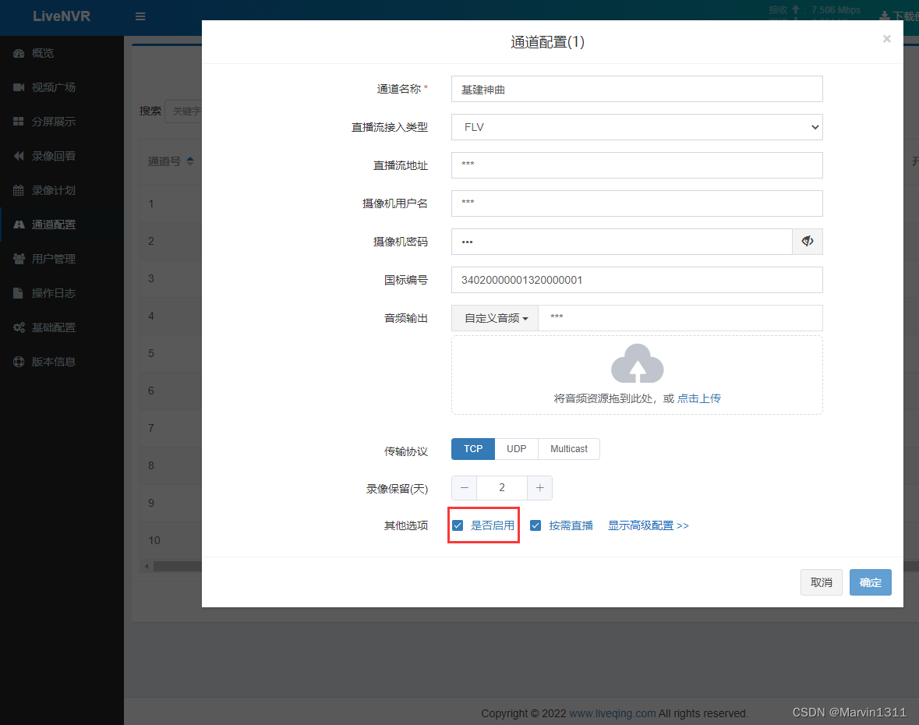919x725 pixels.
Task: Confirm changes with the 确定 button
Action: [870, 582]
